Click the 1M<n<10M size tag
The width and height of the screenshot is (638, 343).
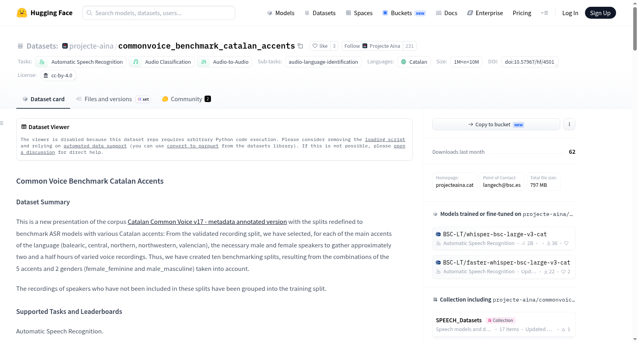[467, 62]
